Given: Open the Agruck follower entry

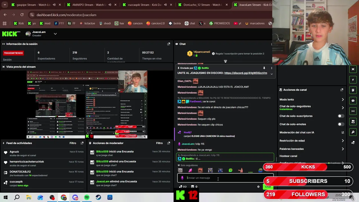Looking at the screenshot, I should (x=14, y=152).
